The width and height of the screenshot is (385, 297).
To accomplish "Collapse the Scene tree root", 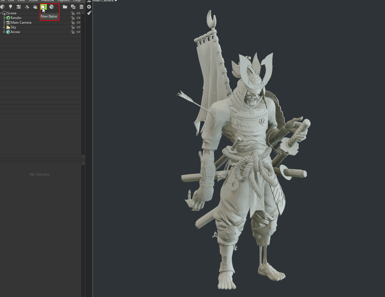I will tap(1, 13).
